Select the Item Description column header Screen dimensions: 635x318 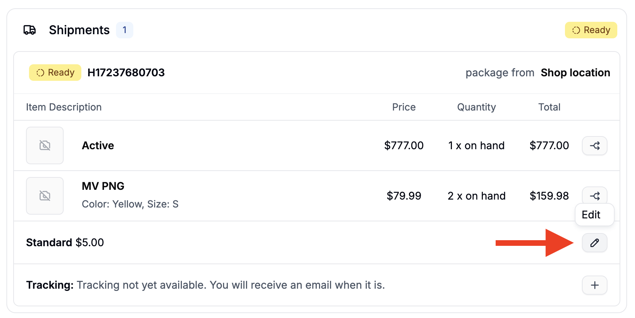coord(64,107)
